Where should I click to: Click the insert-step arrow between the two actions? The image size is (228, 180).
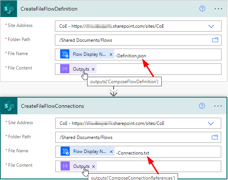(x=113, y=90)
